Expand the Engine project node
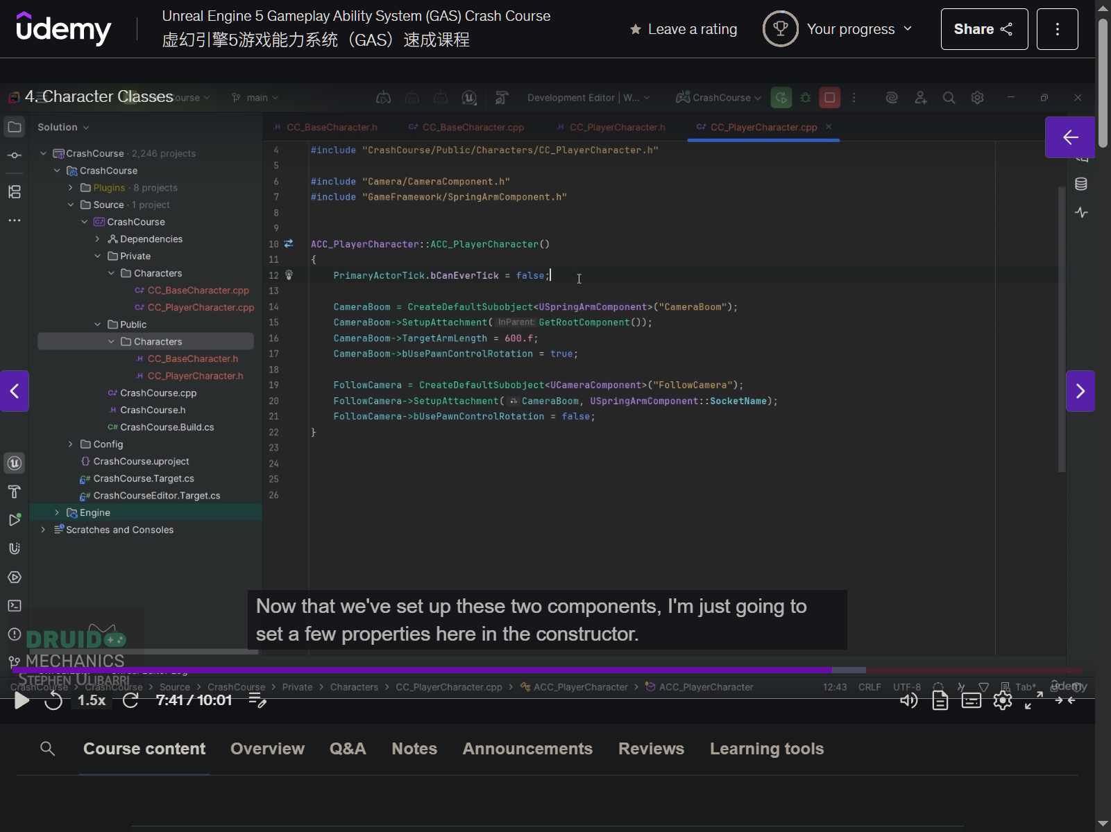Image resolution: width=1111 pixels, height=832 pixels. [x=57, y=512]
